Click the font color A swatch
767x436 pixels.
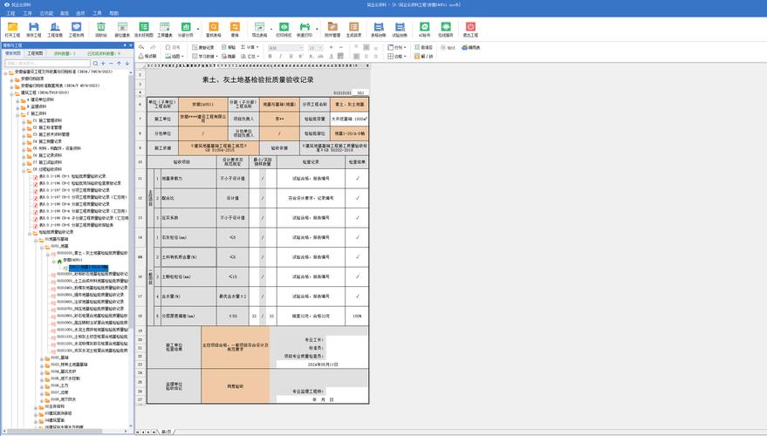pyautogui.click(x=332, y=56)
